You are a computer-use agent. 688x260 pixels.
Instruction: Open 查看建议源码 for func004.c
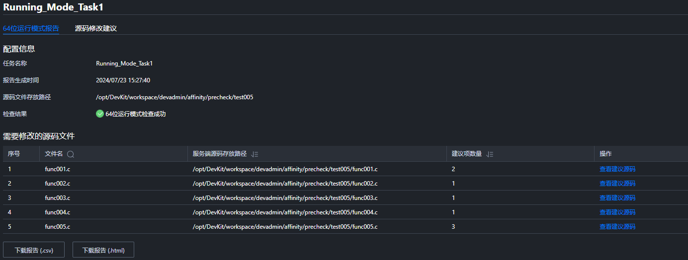(617, 212)
